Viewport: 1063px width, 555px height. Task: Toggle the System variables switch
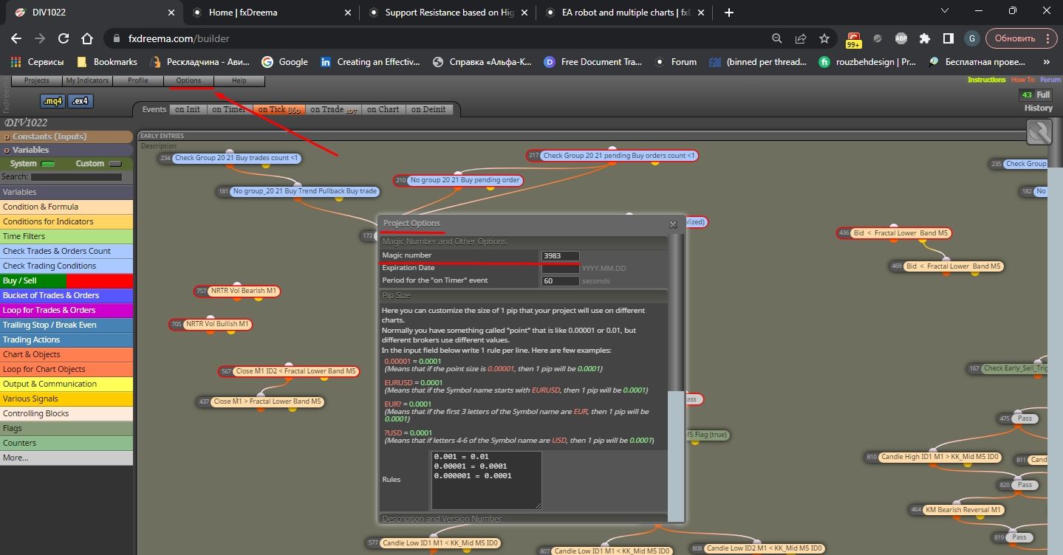pyautogui.click(x=48, y=164)
